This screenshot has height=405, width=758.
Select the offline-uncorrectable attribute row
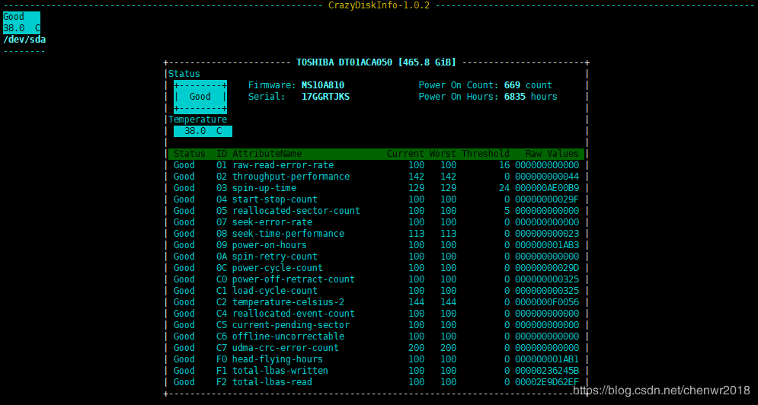376,336
